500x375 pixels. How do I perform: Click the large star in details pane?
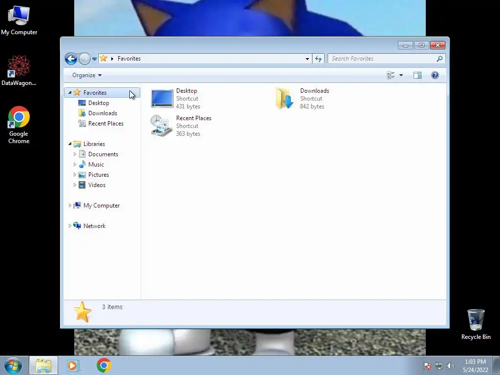82,312
